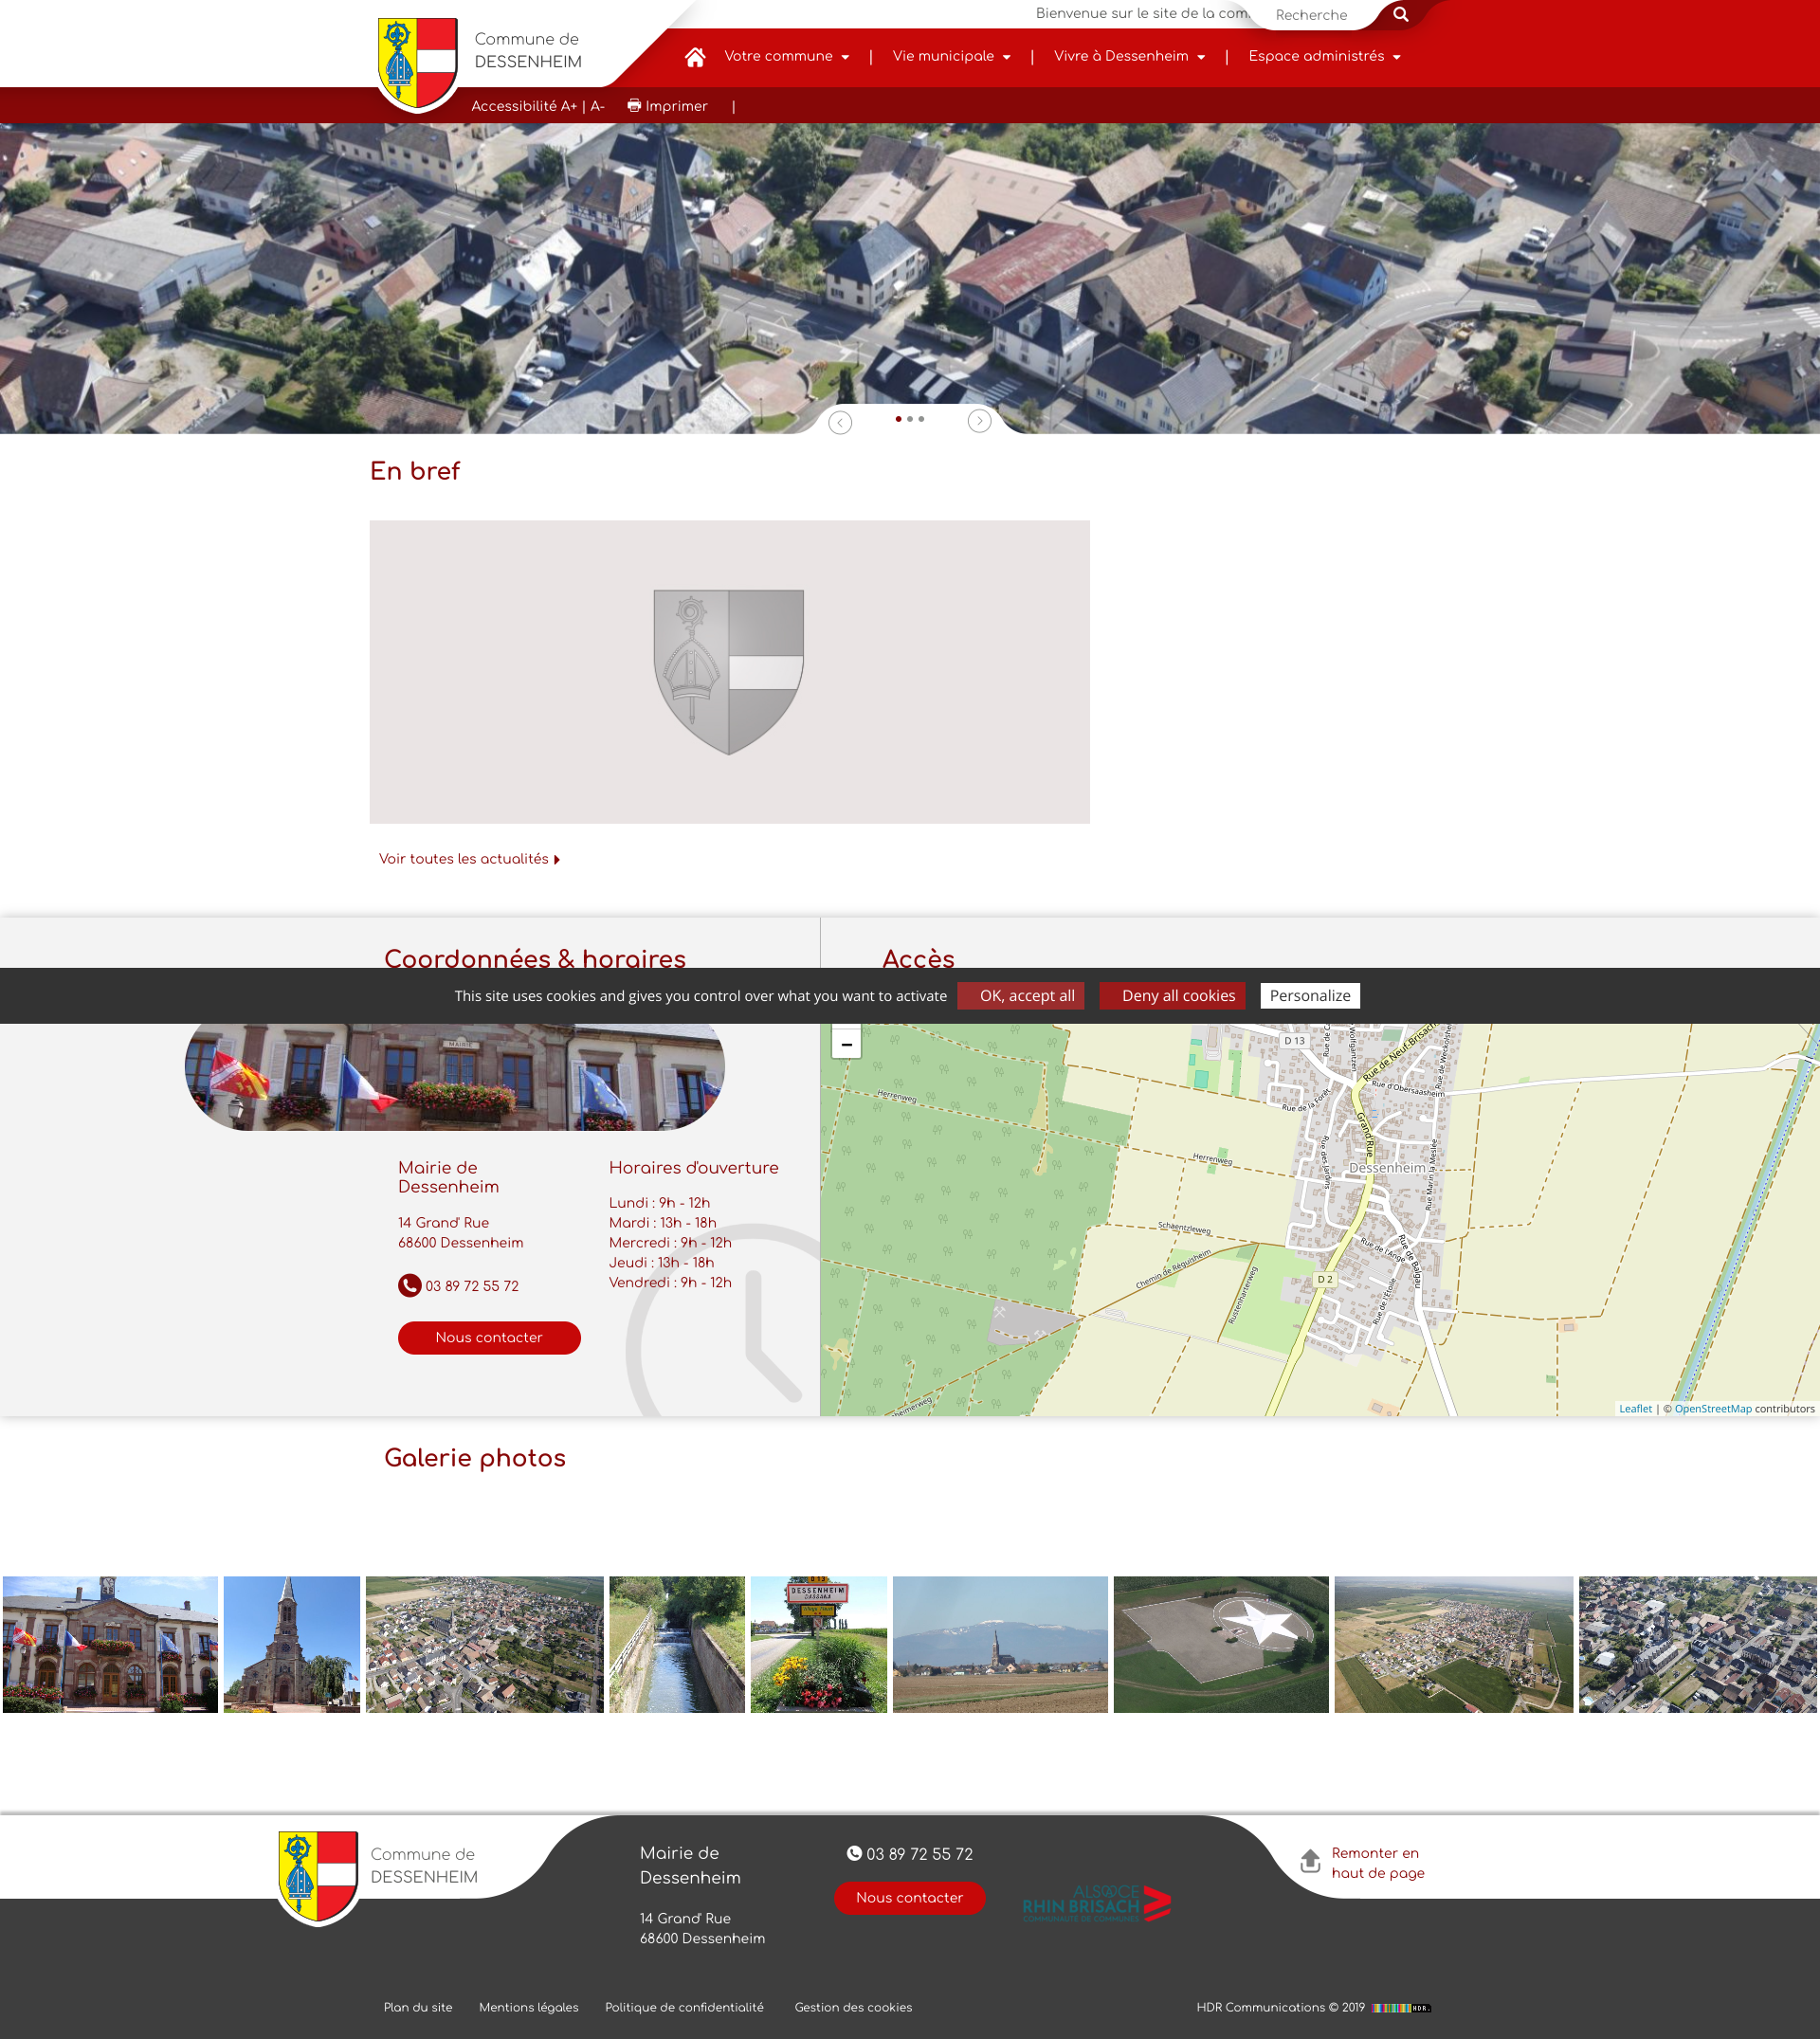Open the Vivre à Dessenheim dropdown

1129,56
